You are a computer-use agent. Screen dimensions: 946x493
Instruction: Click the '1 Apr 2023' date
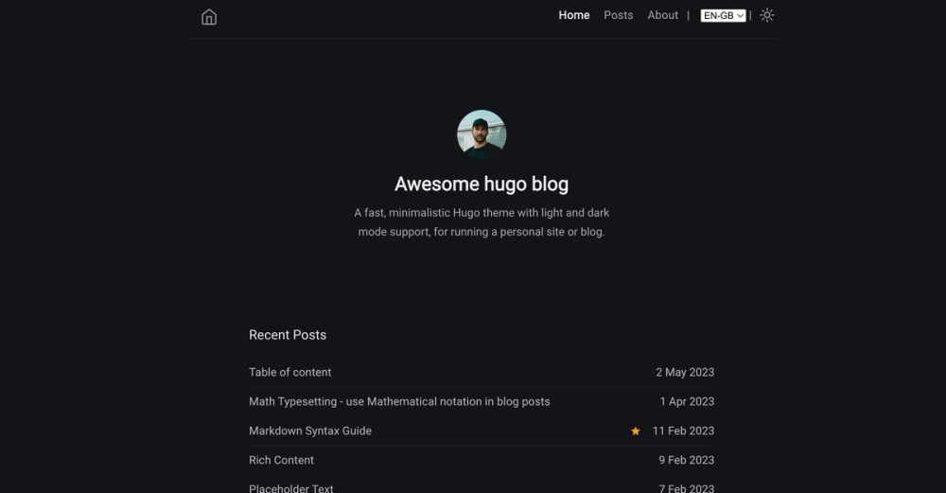click(687, 401)
